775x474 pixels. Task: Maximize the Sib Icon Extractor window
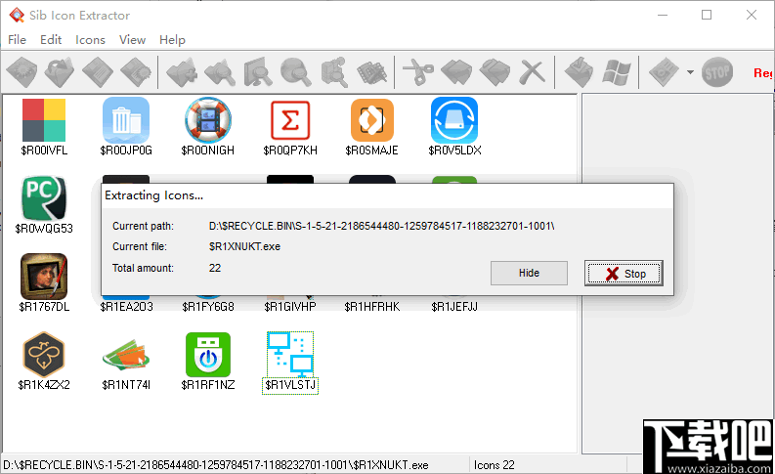click(707, 15)
